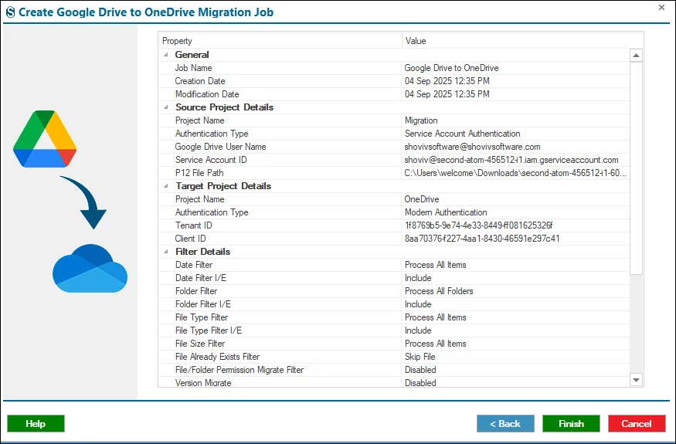Select the Modern Authentication value
The image size is (676, 444).
tap(446, 212)
